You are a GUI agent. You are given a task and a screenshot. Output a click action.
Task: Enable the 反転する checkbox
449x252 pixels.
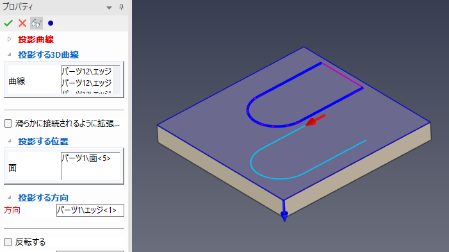click(8, 242)
